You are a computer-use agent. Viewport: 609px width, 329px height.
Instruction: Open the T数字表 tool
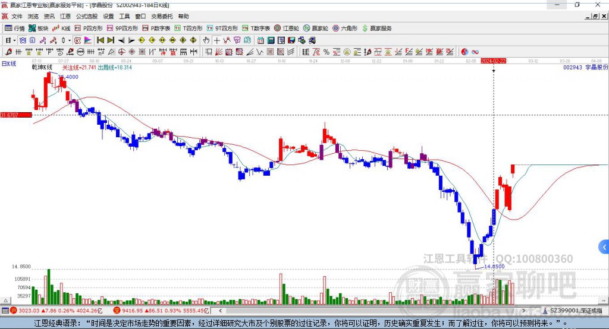pos(256,29)
